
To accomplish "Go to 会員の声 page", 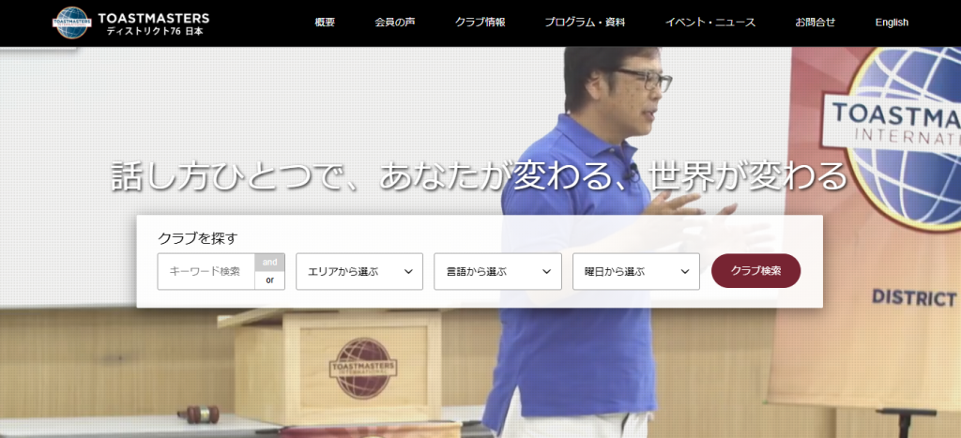I will point(397,23).
